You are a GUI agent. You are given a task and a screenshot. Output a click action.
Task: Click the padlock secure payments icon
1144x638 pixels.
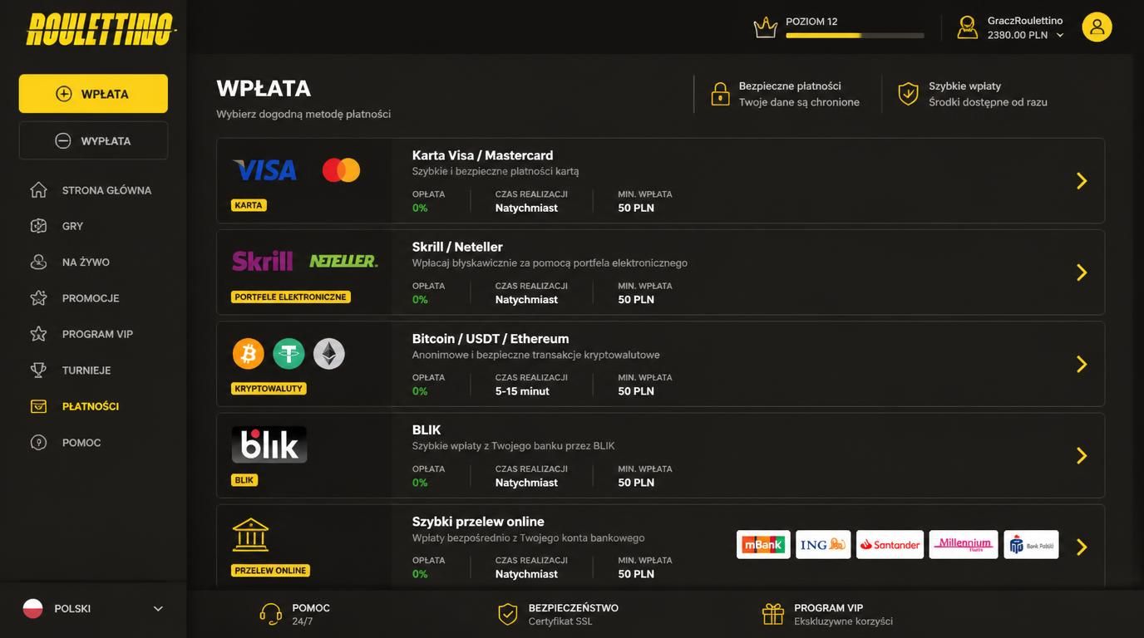tap(720, 94)
